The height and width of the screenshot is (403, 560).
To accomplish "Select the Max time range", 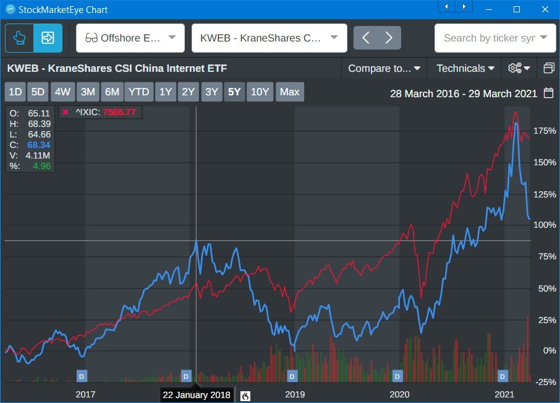I will click(290, 92).
